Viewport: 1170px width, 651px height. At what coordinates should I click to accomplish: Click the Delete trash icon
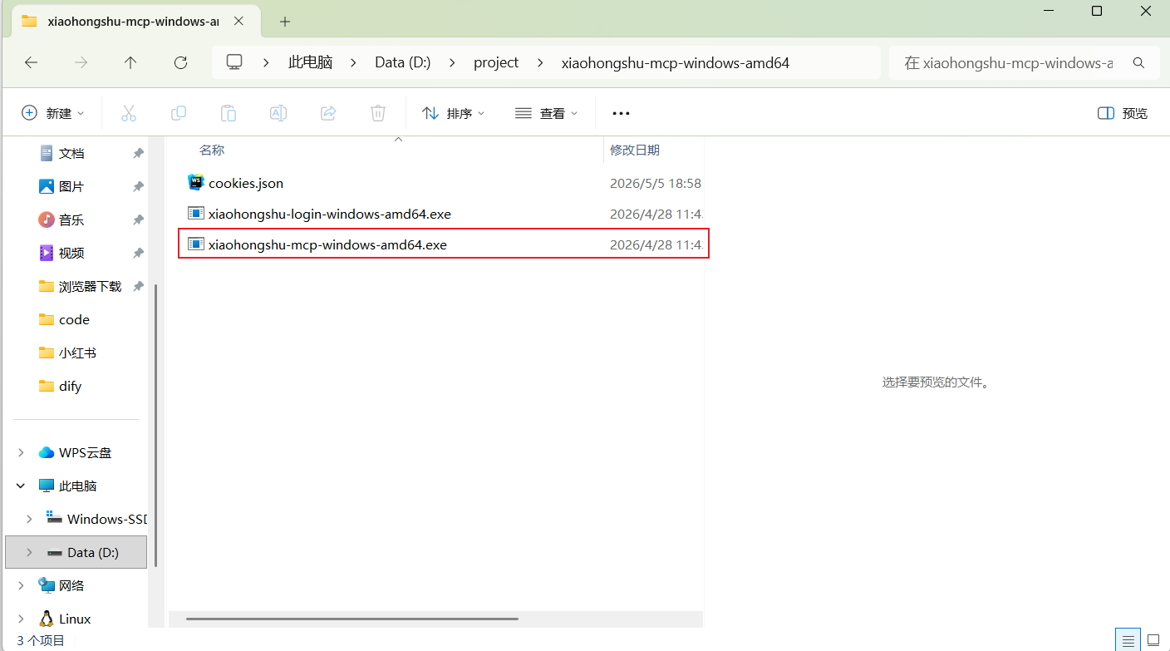click(x=378, y=113)
